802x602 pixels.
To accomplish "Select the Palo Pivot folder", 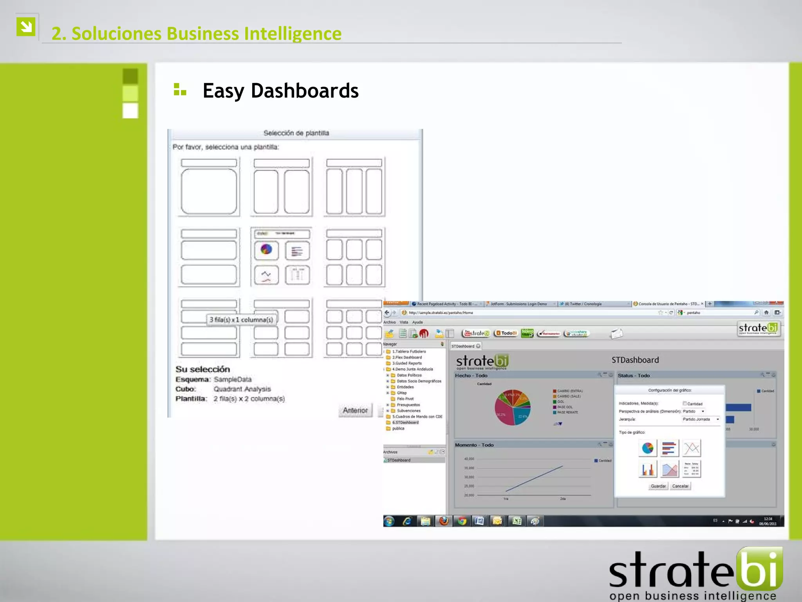I will [402, 399].
